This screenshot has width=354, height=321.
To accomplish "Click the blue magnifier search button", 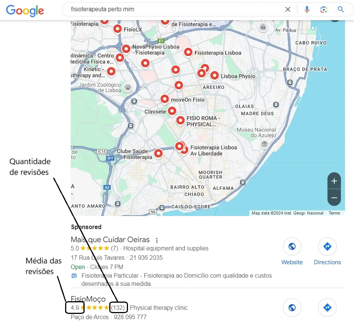I will [x=341, y=9].
